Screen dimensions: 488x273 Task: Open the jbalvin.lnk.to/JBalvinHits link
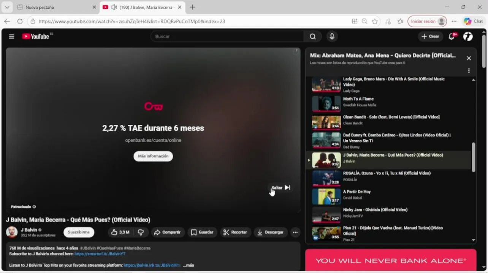point(152,265)
